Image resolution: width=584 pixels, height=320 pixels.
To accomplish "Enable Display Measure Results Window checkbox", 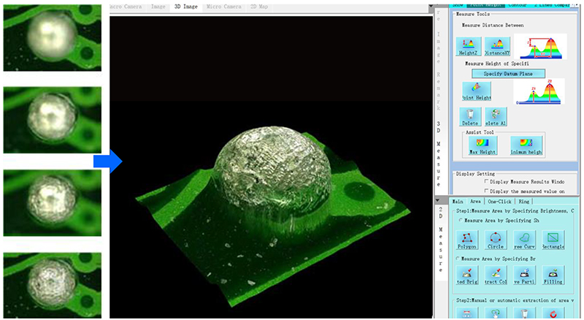I will tap(486, 181).
